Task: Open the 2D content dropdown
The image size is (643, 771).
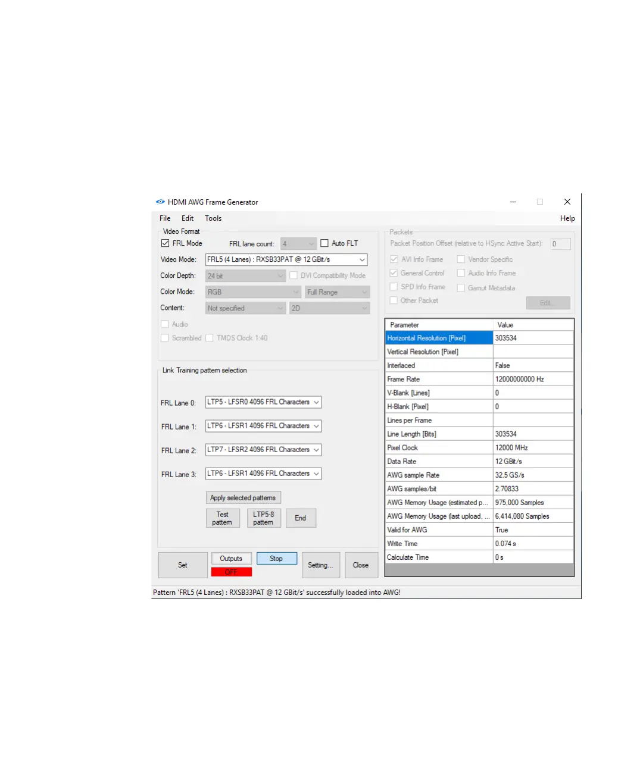Action: point(330,308)
